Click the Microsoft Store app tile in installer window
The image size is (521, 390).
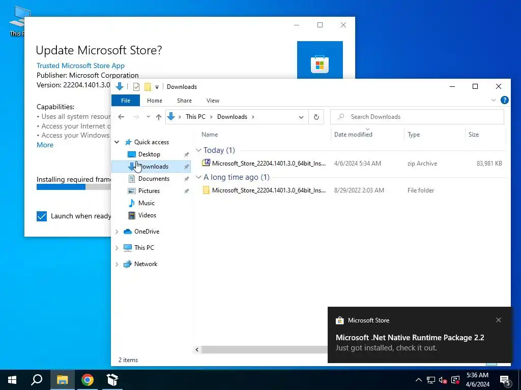tap(320, 60)
